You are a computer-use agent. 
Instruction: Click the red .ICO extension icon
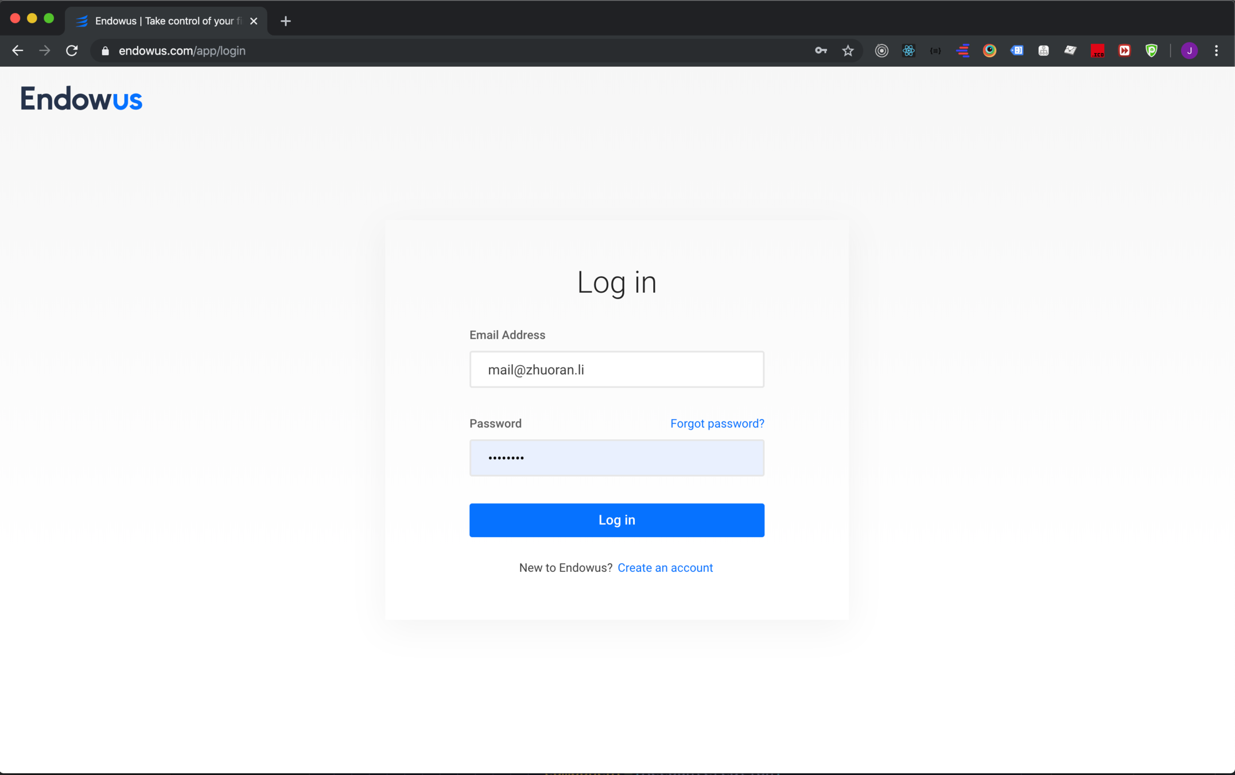coord(1097,51)
